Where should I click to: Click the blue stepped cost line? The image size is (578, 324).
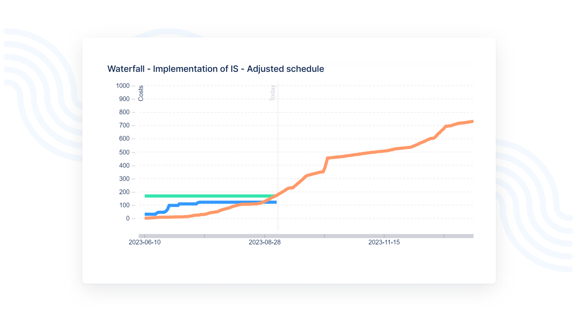tap(235, 202)
